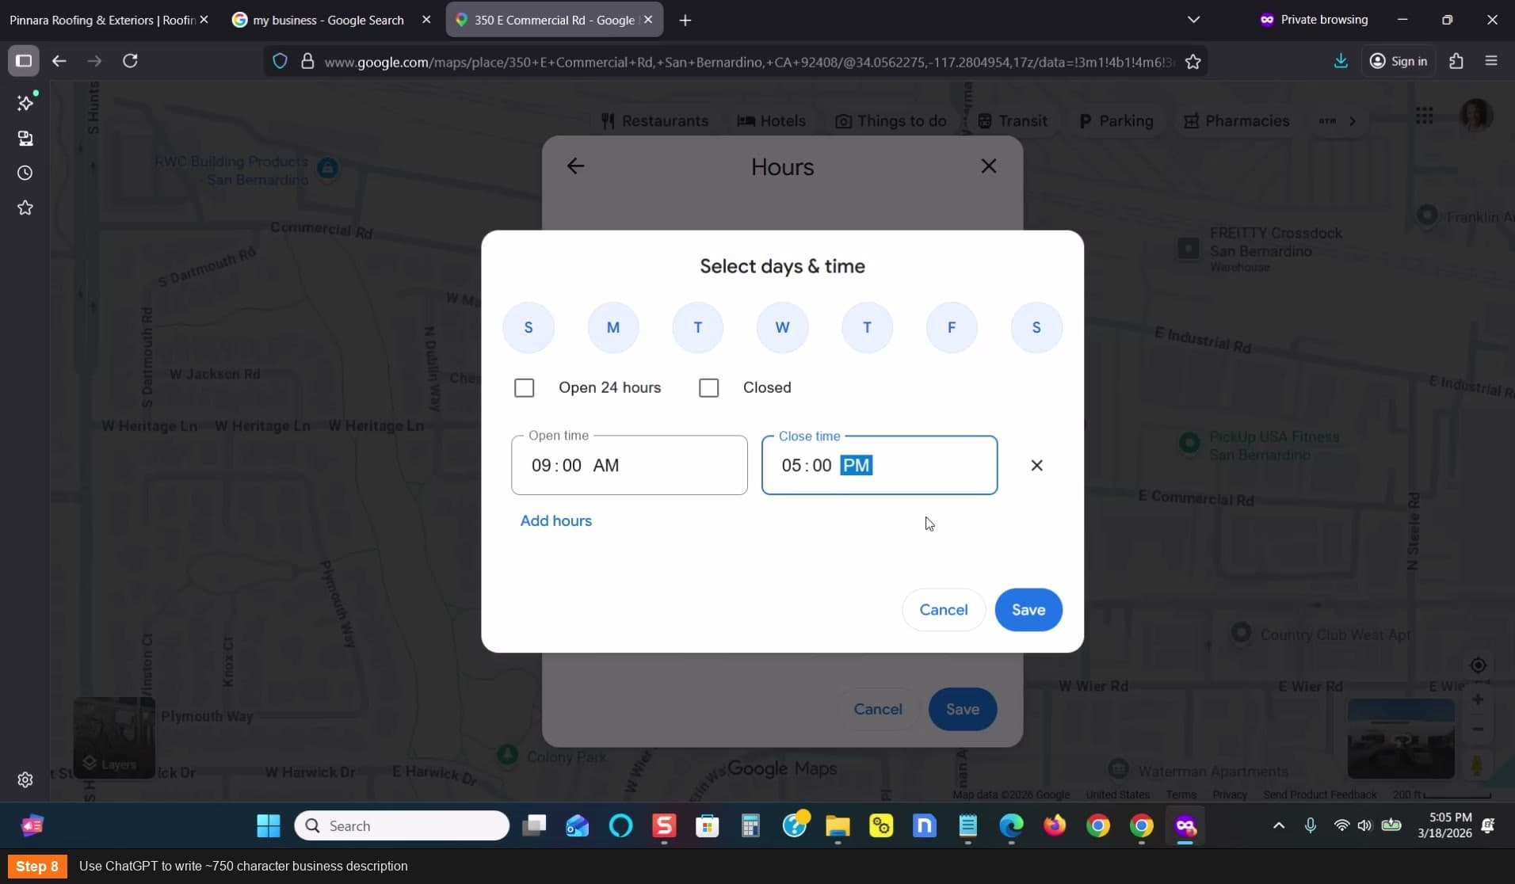Select Restaurants category chip

[654, 121]
